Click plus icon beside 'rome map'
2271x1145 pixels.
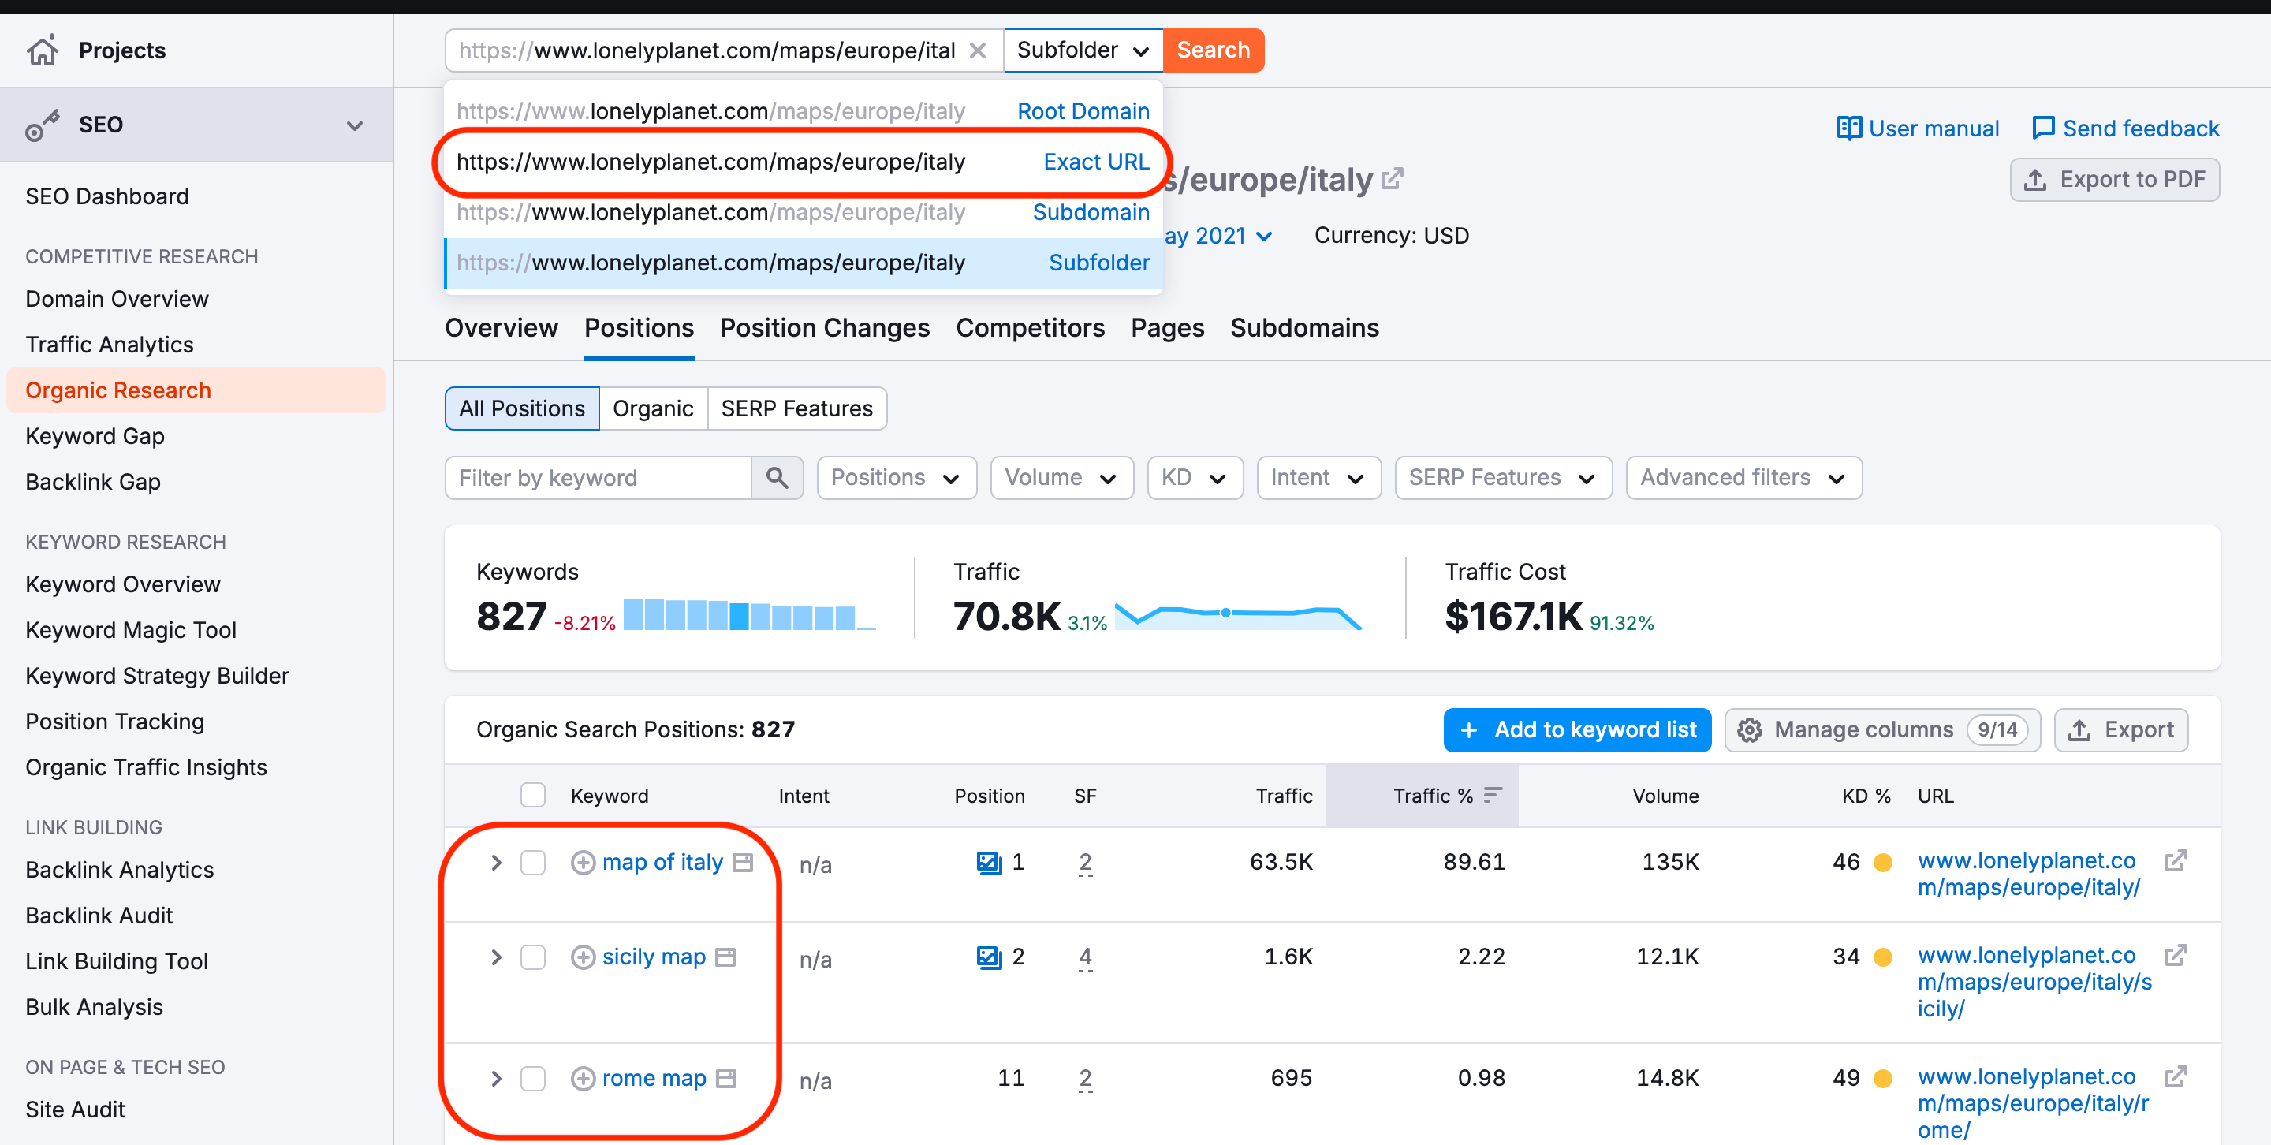583,1079
